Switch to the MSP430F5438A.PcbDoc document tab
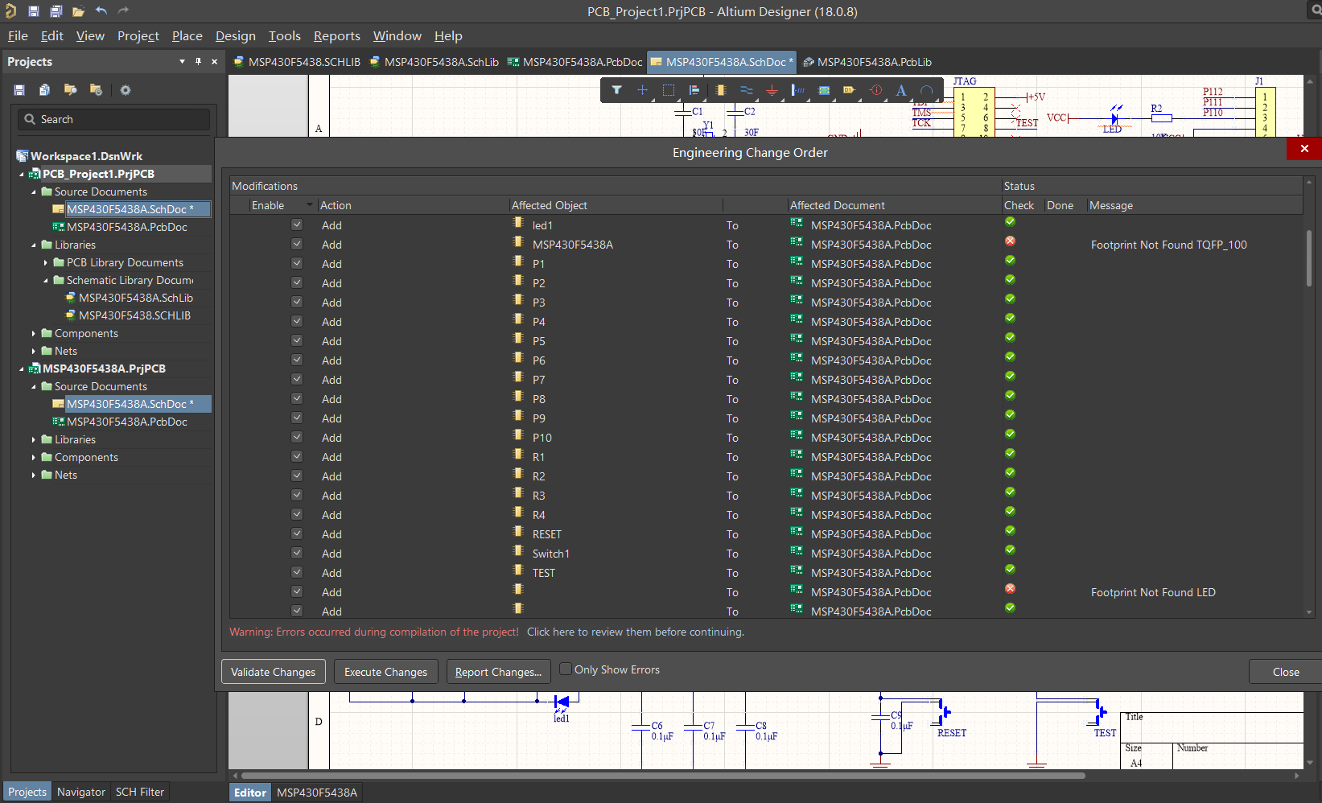The height and width of the screenshot is (803, 1322). click(x=575, y=62)
